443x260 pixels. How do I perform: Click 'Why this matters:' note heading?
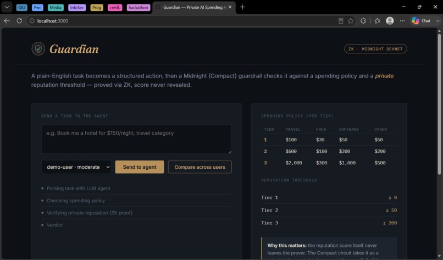coord(287,246)
